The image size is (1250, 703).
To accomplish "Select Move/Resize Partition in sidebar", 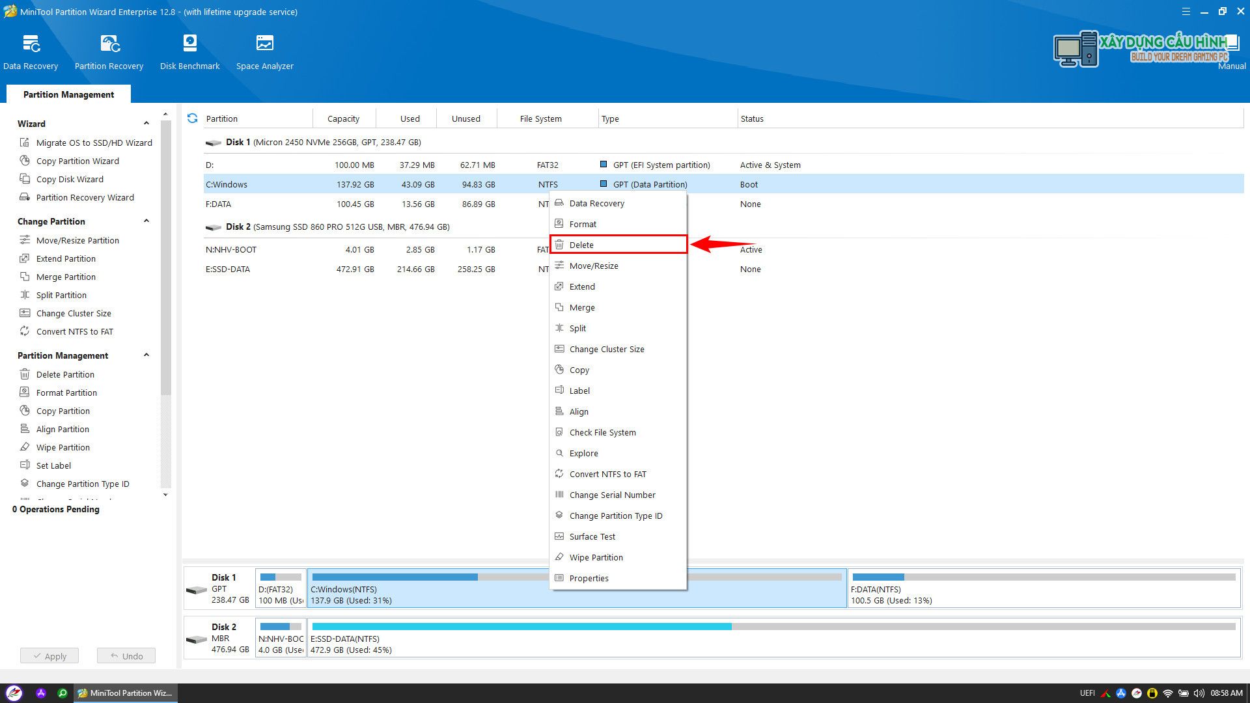I will pyautogui.click(x=70, y=240).
